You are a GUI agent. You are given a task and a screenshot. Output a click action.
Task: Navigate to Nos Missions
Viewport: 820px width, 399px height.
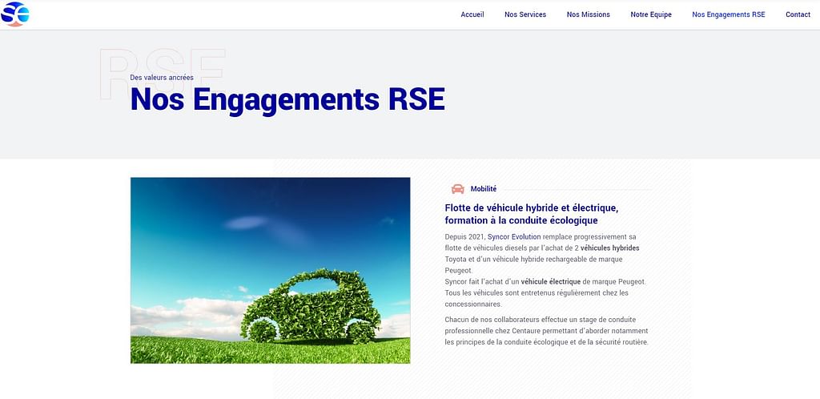click(x=588, y=14)
